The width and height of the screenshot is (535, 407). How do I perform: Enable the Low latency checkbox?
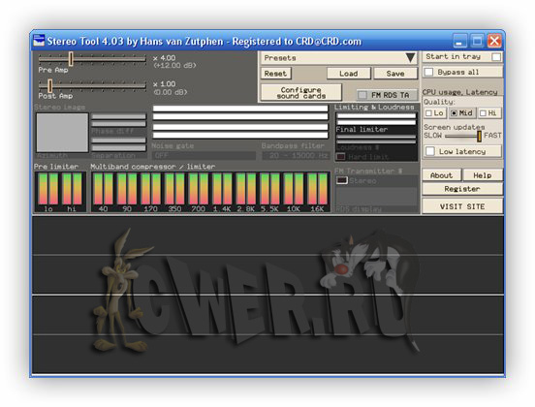[430, 151]
